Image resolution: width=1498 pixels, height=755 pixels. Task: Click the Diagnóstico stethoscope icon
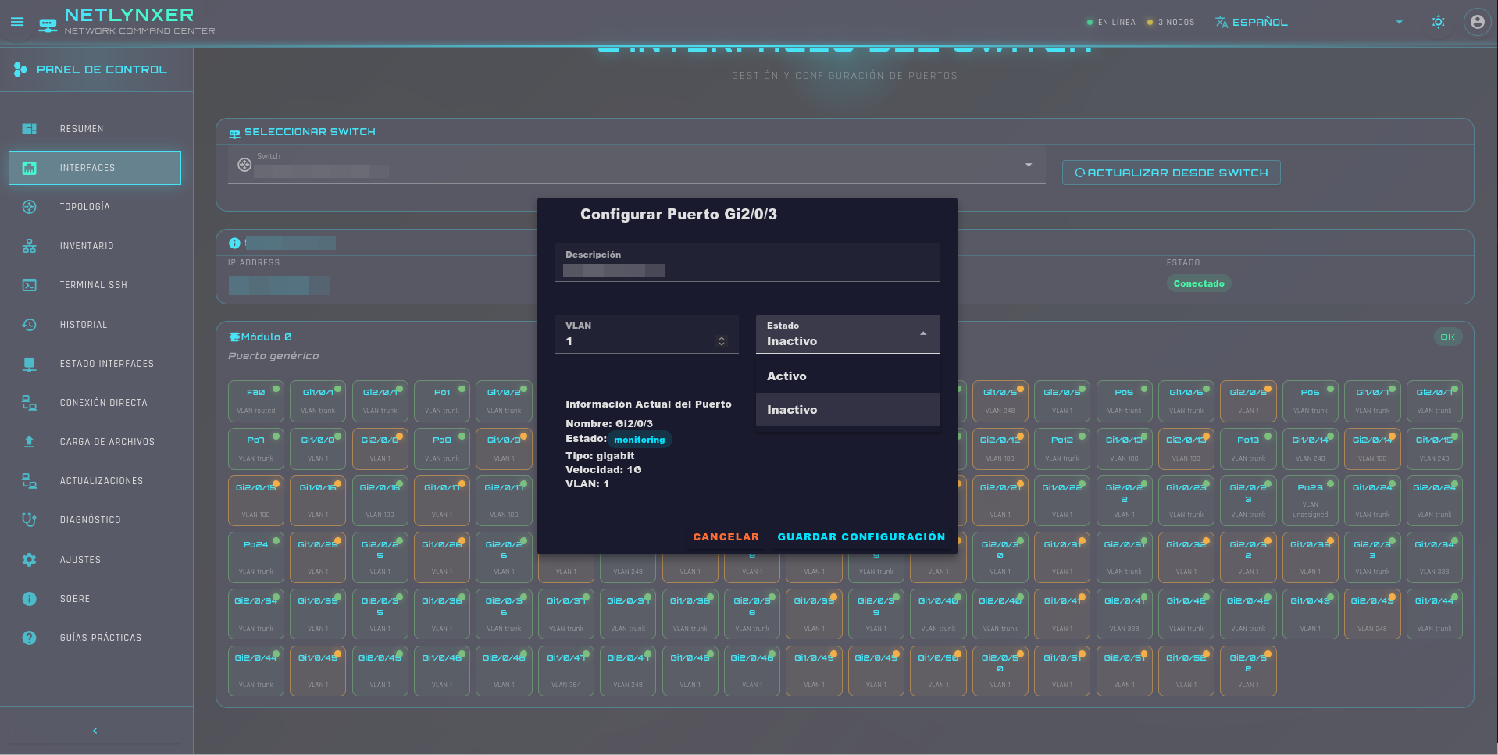30,520
